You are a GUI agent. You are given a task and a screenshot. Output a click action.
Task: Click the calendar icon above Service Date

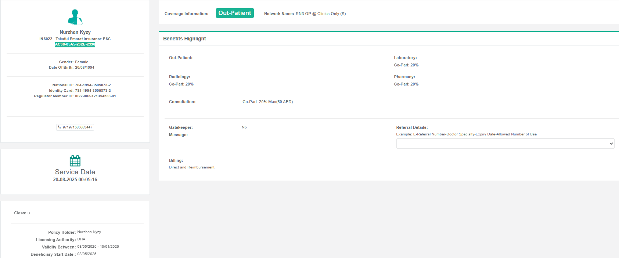(75, 161)
